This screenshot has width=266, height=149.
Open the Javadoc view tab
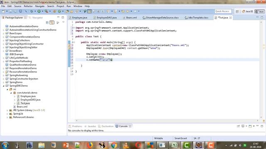pos(90,126)
